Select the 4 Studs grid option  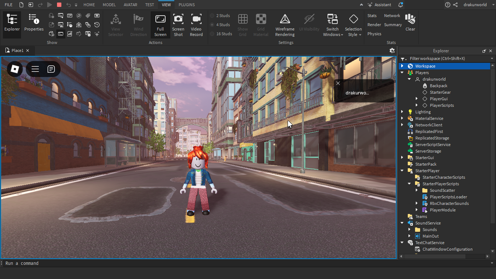[x=220, y=25]
